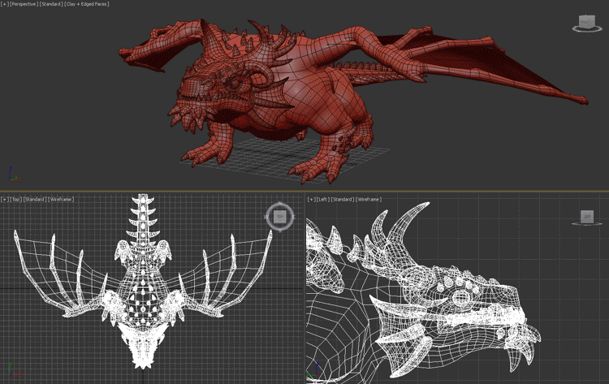Click the ViewCube in the Left viewport

[x=587, y=217]
